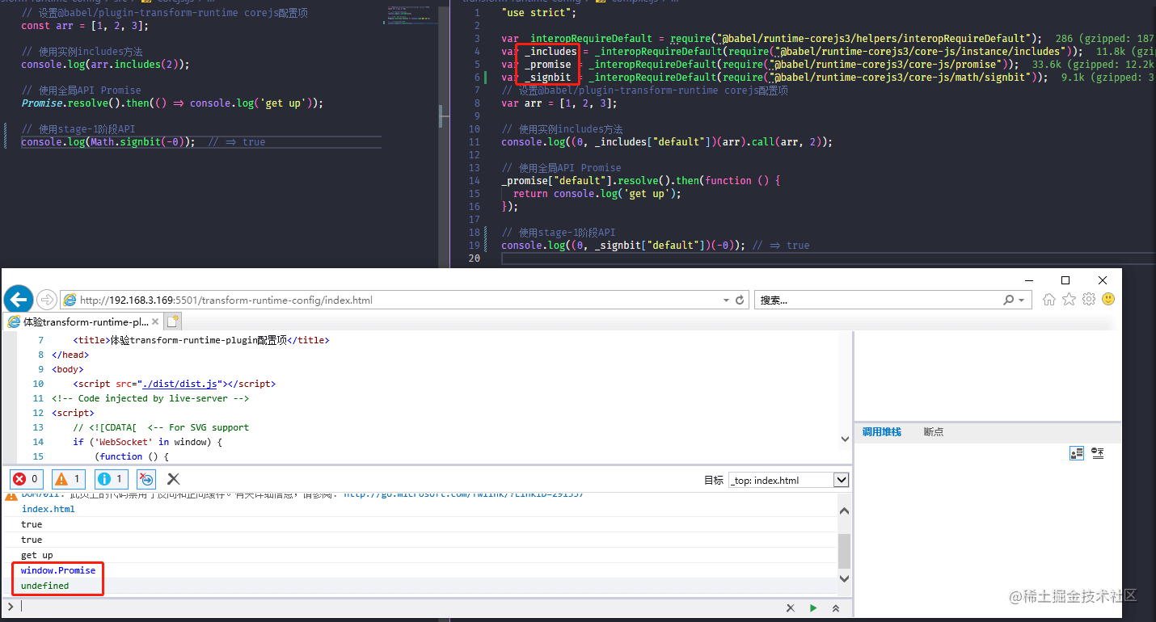This screenshot has height=622, width=1156.
Task: Click the first breakpoints panel toolbar icon
Action: (x=1077, y=453)
